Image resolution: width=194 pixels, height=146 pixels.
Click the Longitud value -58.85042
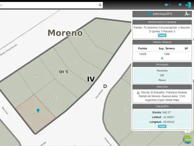(169, 122)
